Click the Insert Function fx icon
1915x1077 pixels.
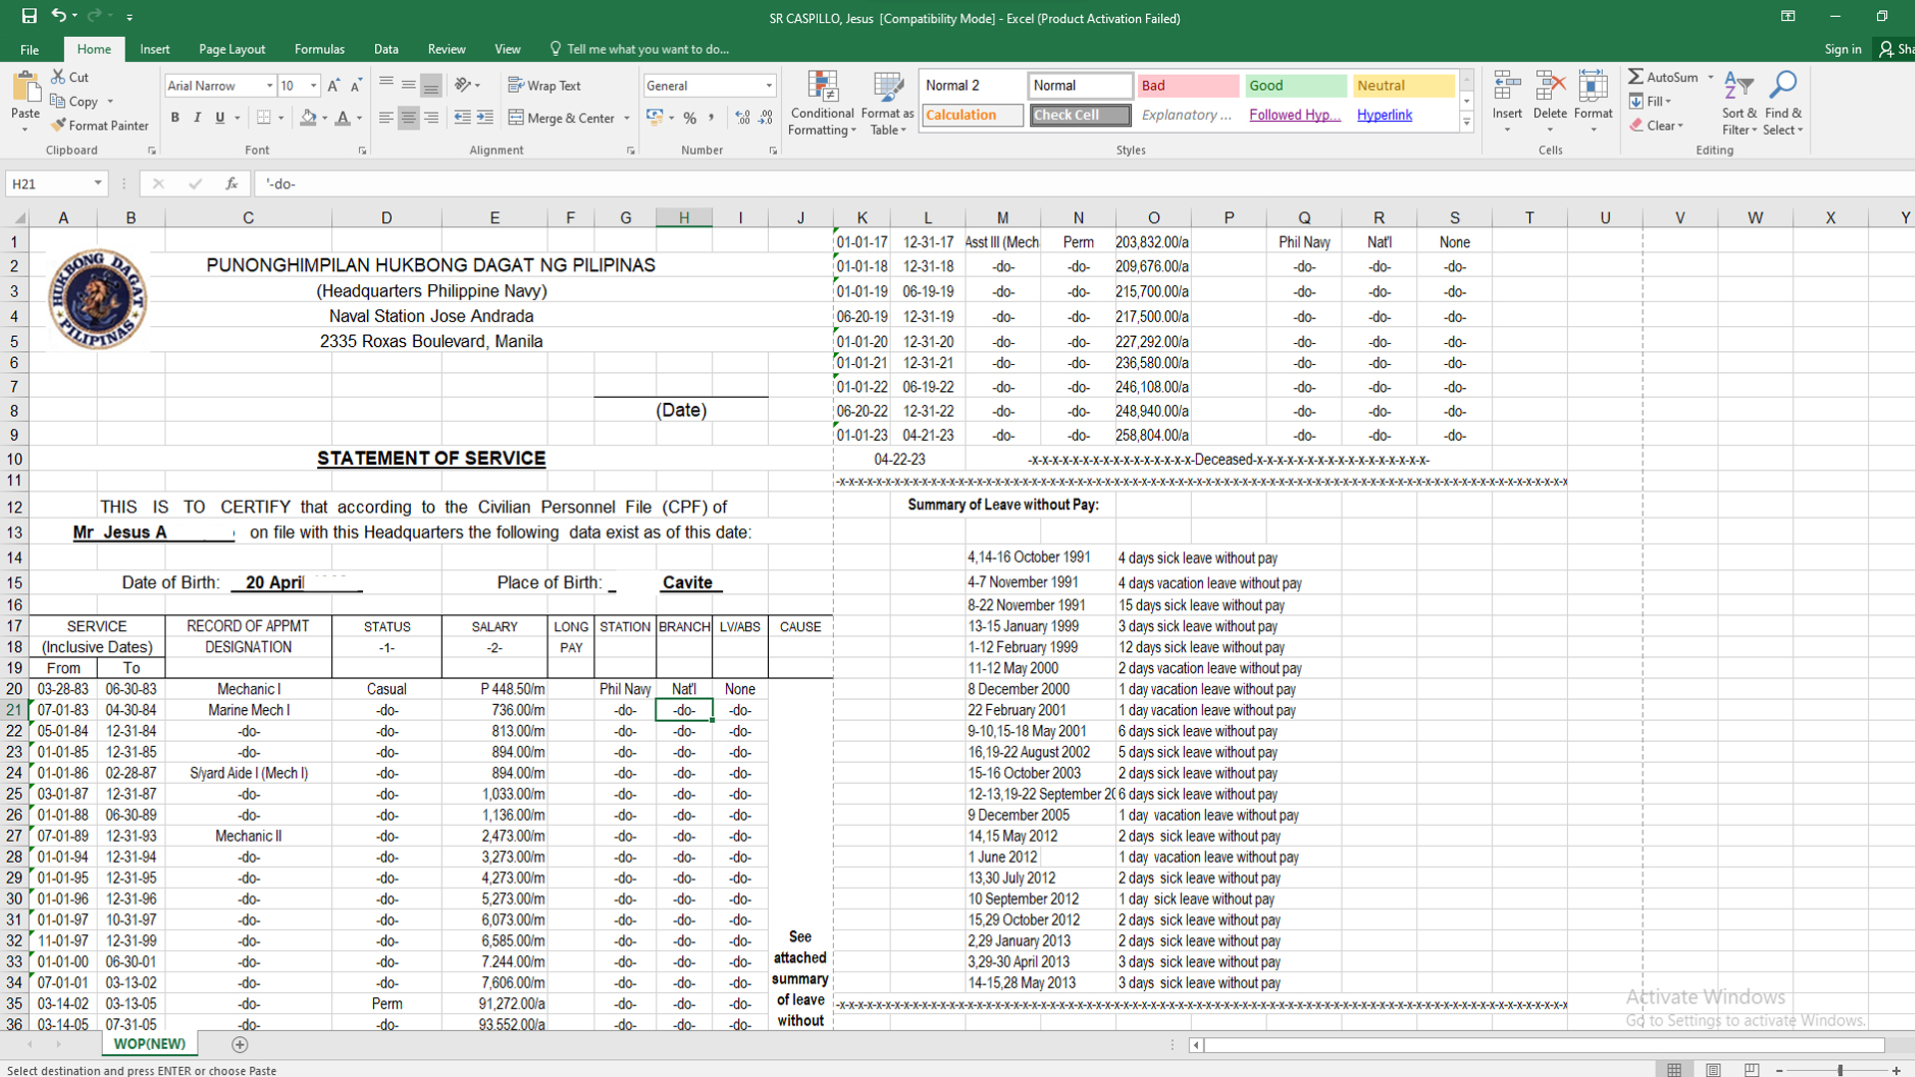231,183
